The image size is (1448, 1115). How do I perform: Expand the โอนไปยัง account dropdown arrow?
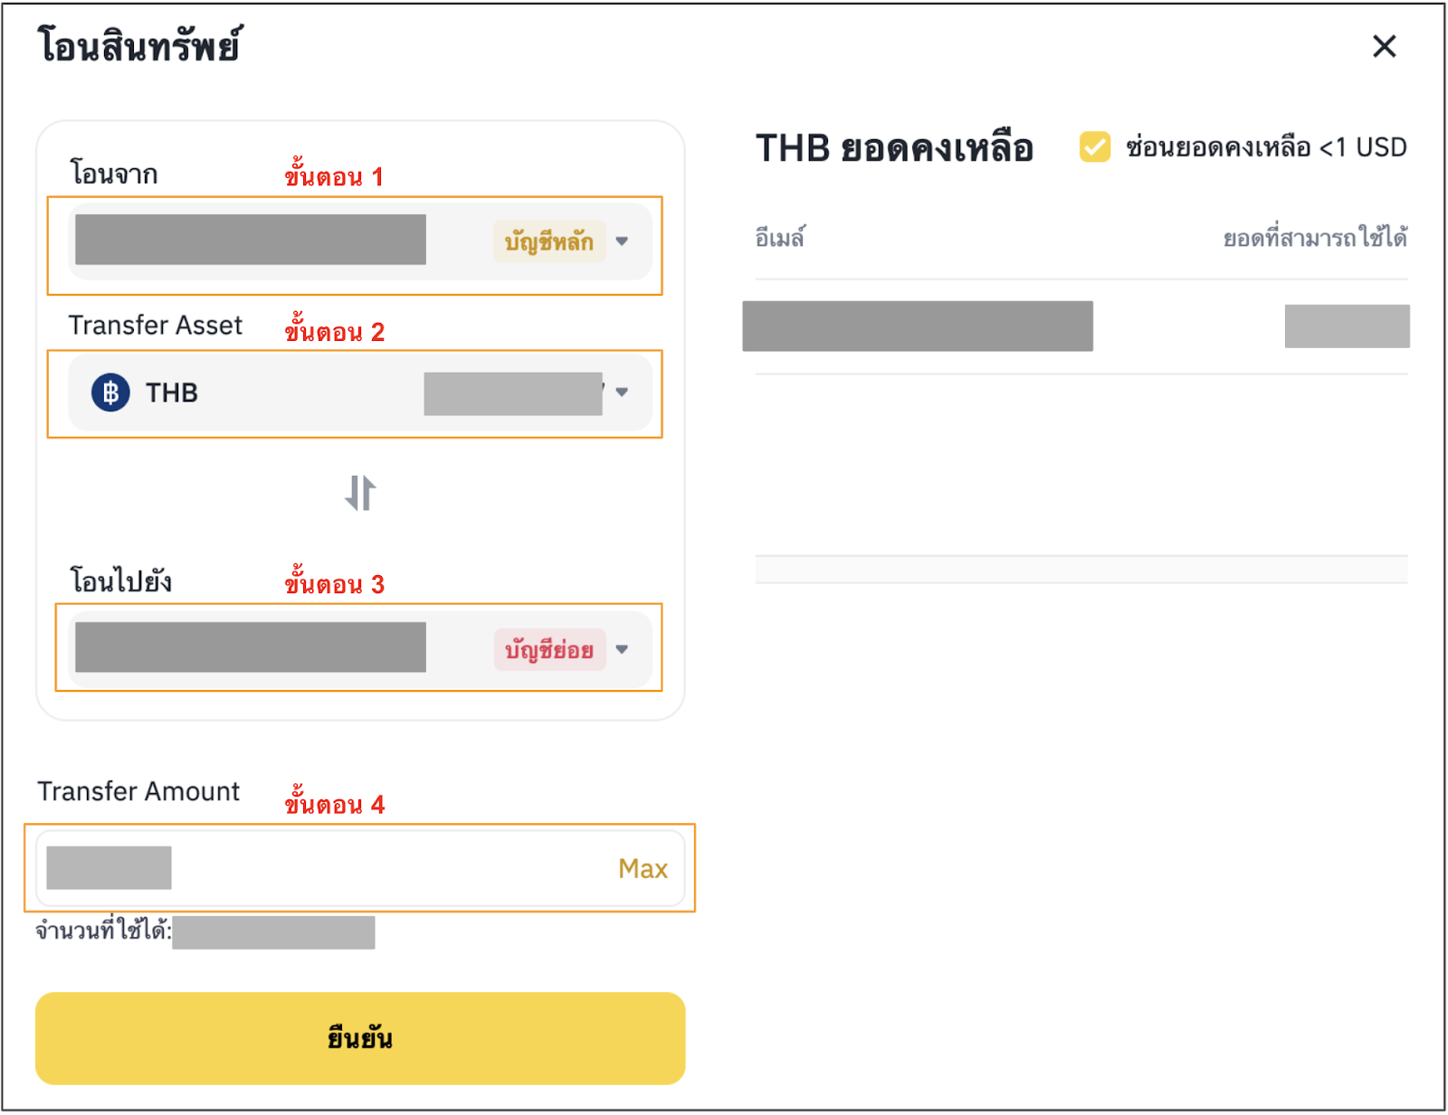click(x=622, y=649)
